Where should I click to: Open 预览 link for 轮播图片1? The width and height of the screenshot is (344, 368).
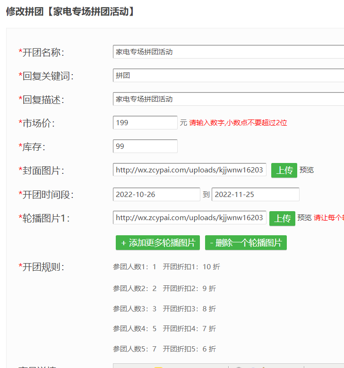tap(304, 218)
